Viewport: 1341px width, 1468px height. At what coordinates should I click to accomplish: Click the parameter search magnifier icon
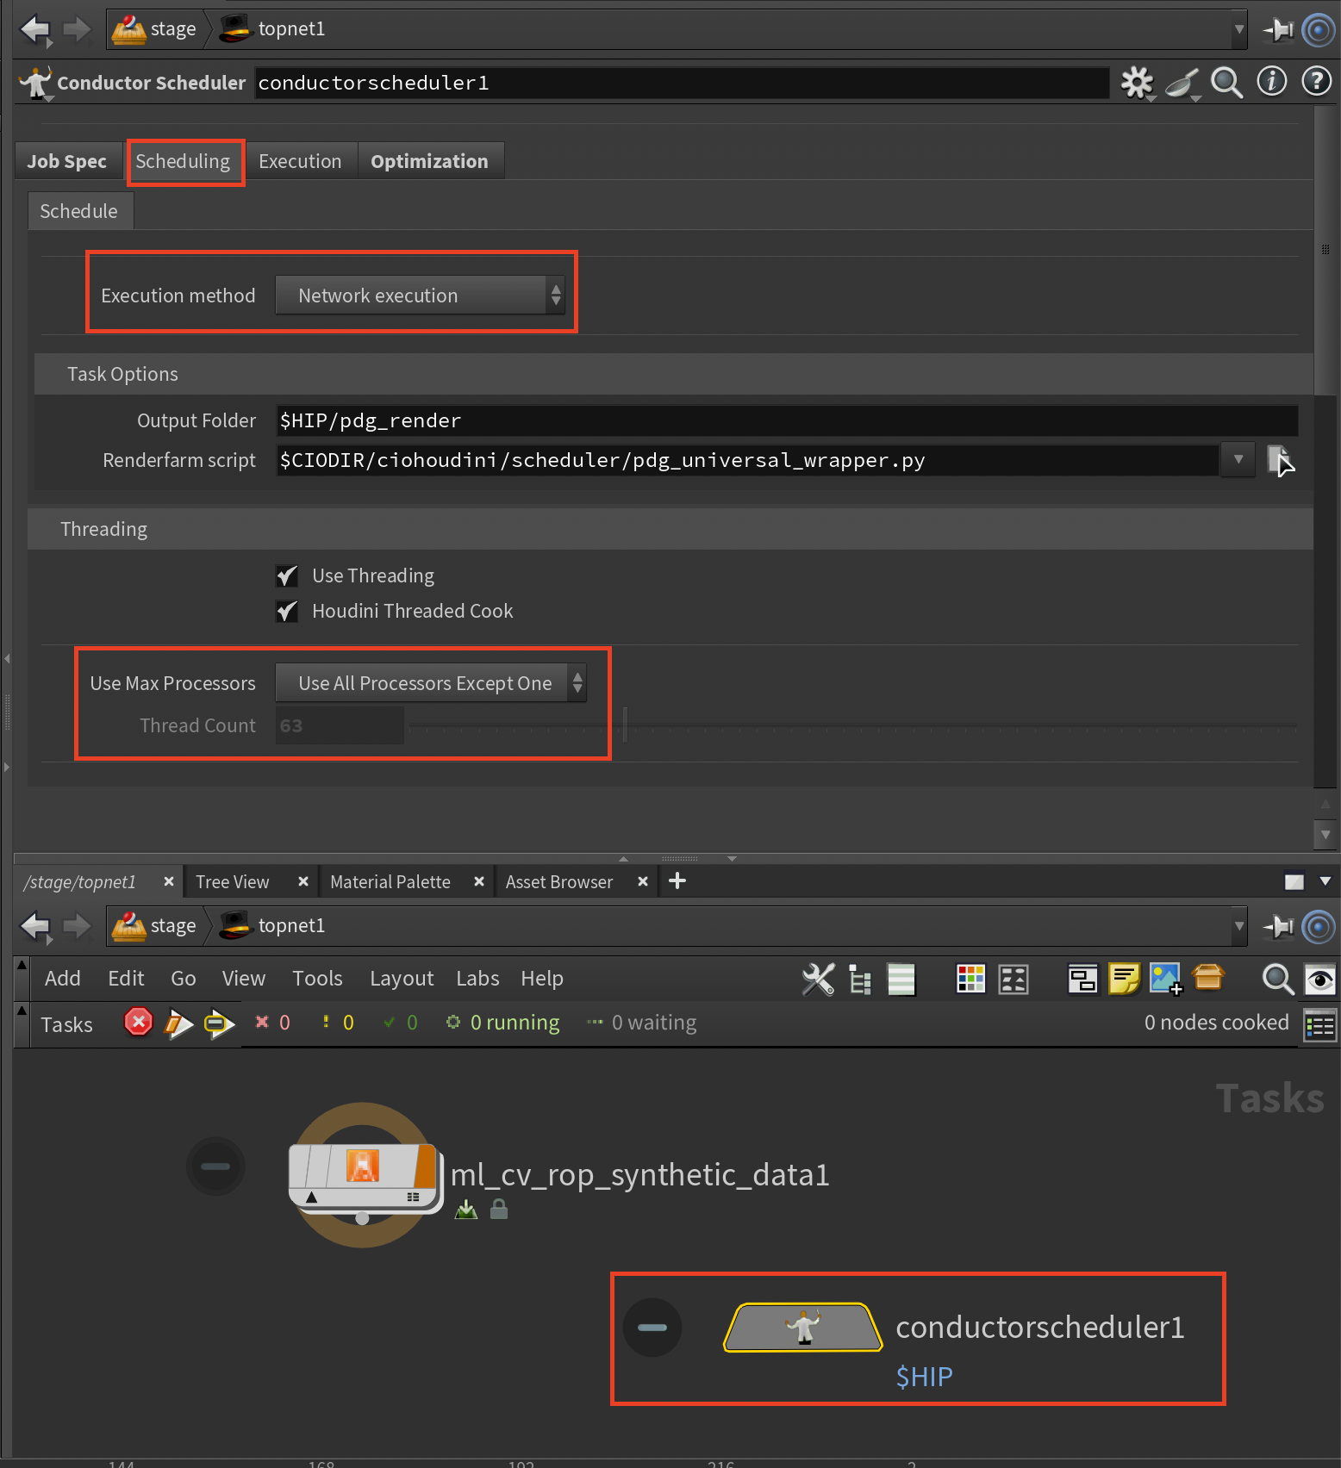point(1226,83)
